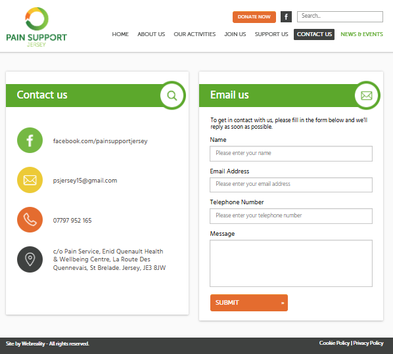
Task: Click the dark location pin icon
Action: [x=30, y=259]
